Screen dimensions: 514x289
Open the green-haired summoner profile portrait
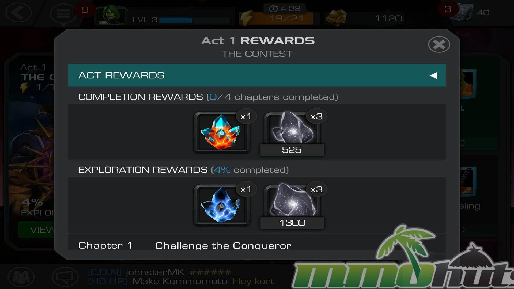111,15
